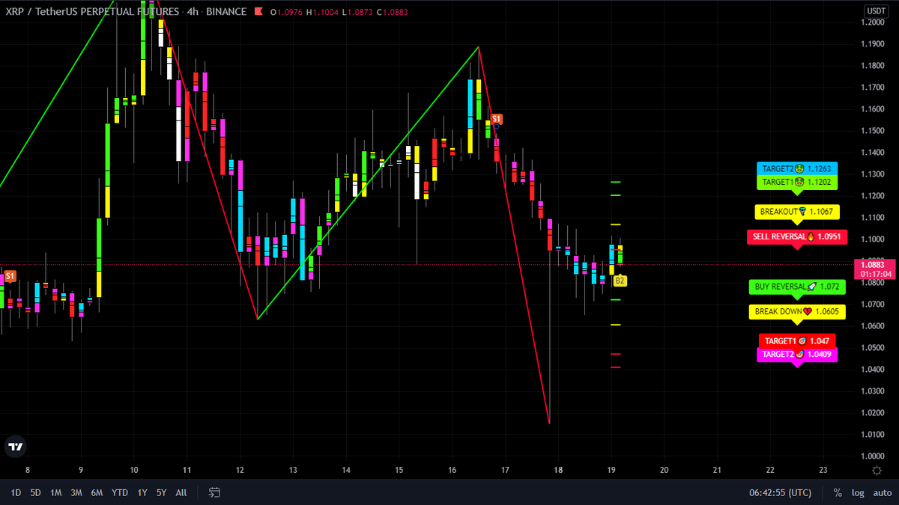Open the timezone menu at 06:42:55 (UTC)
This screenshot has width=899, height=505.
pos(780,493)
